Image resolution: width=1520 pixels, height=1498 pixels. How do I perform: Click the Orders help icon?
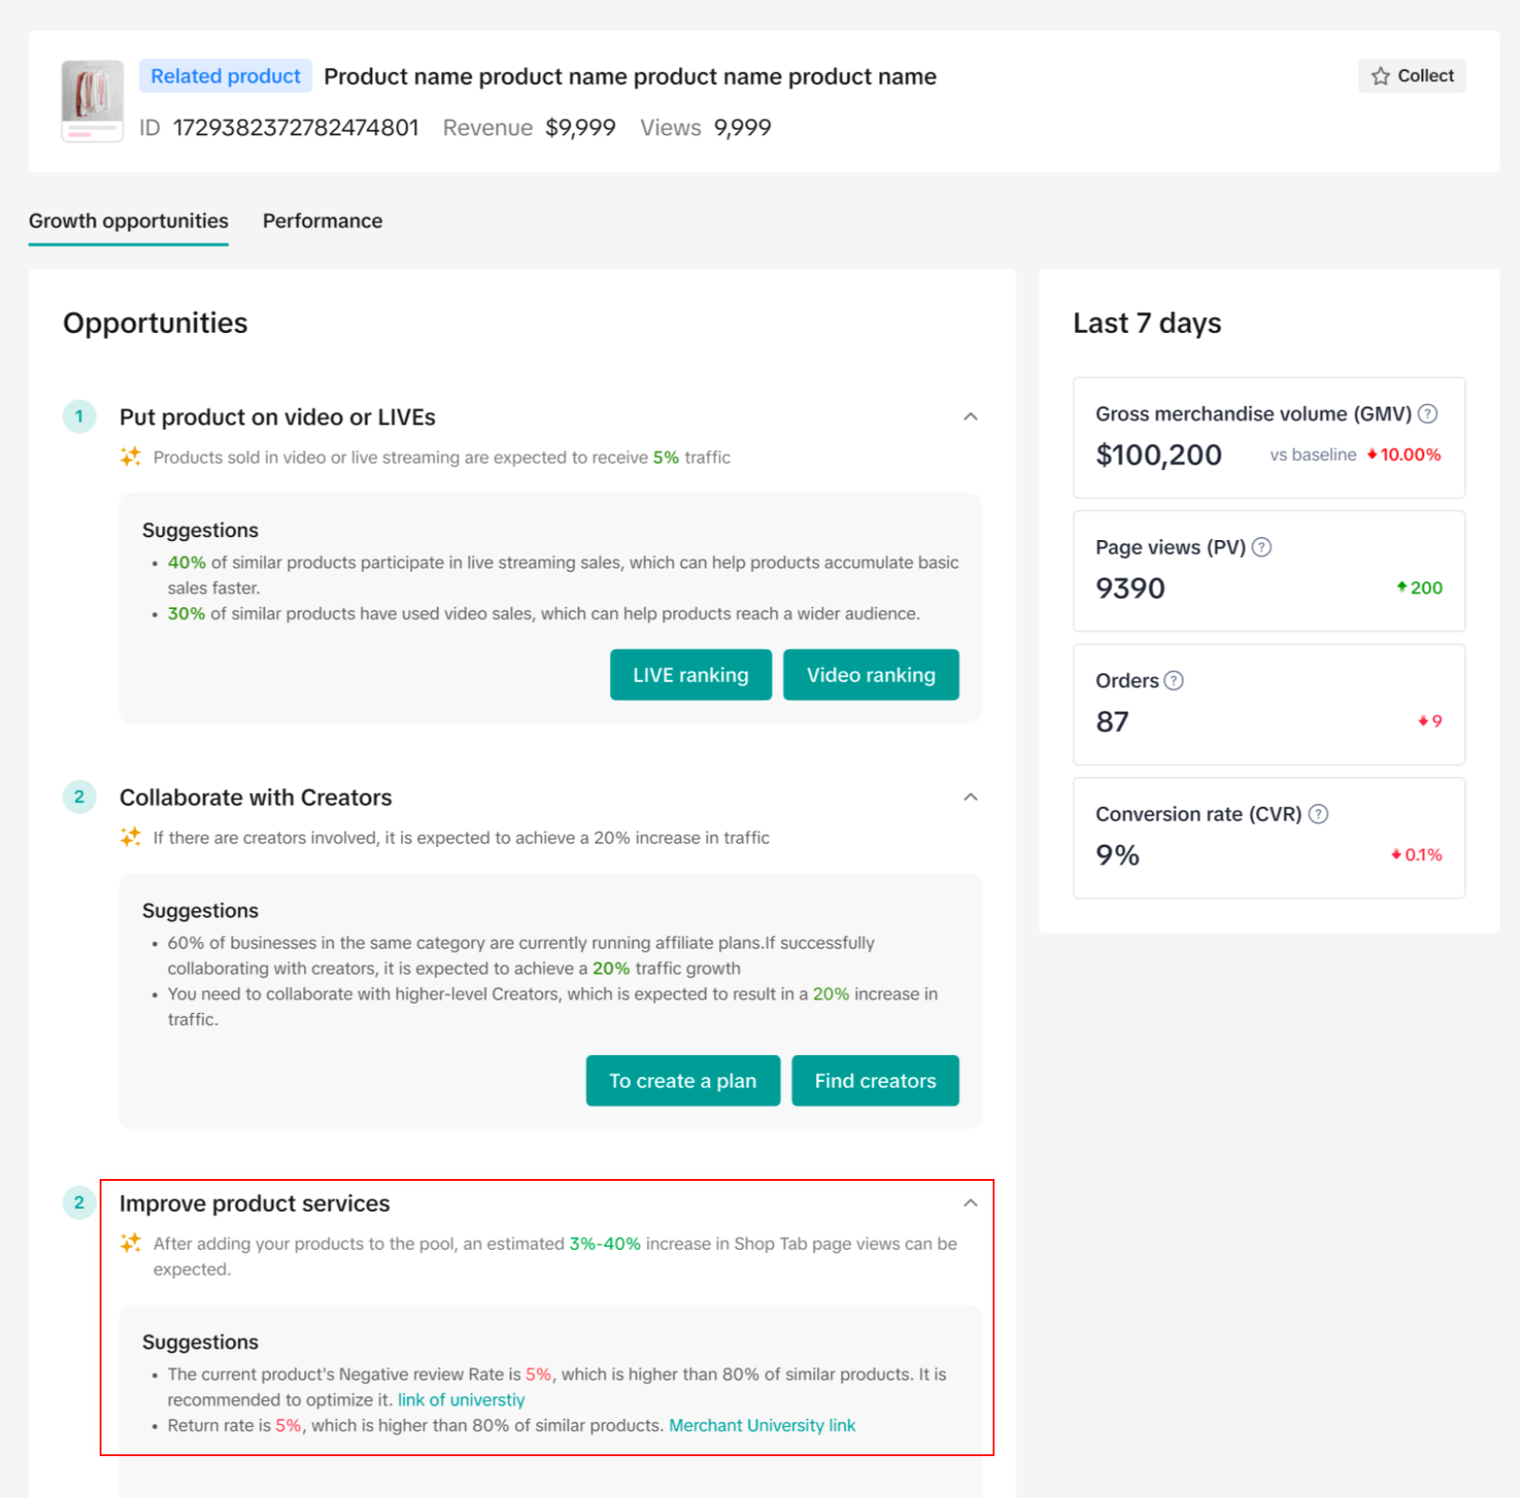[1174, 681]
